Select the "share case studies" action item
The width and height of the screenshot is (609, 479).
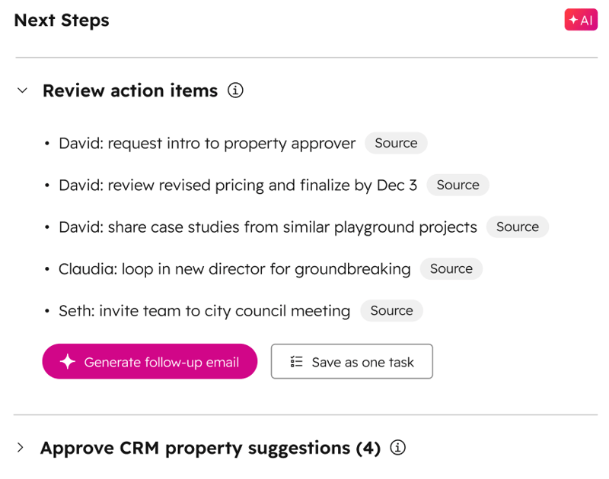(x=268, y=227)
